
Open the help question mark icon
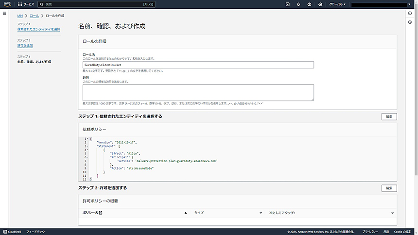pyautogui.click(x=309, y=4)
